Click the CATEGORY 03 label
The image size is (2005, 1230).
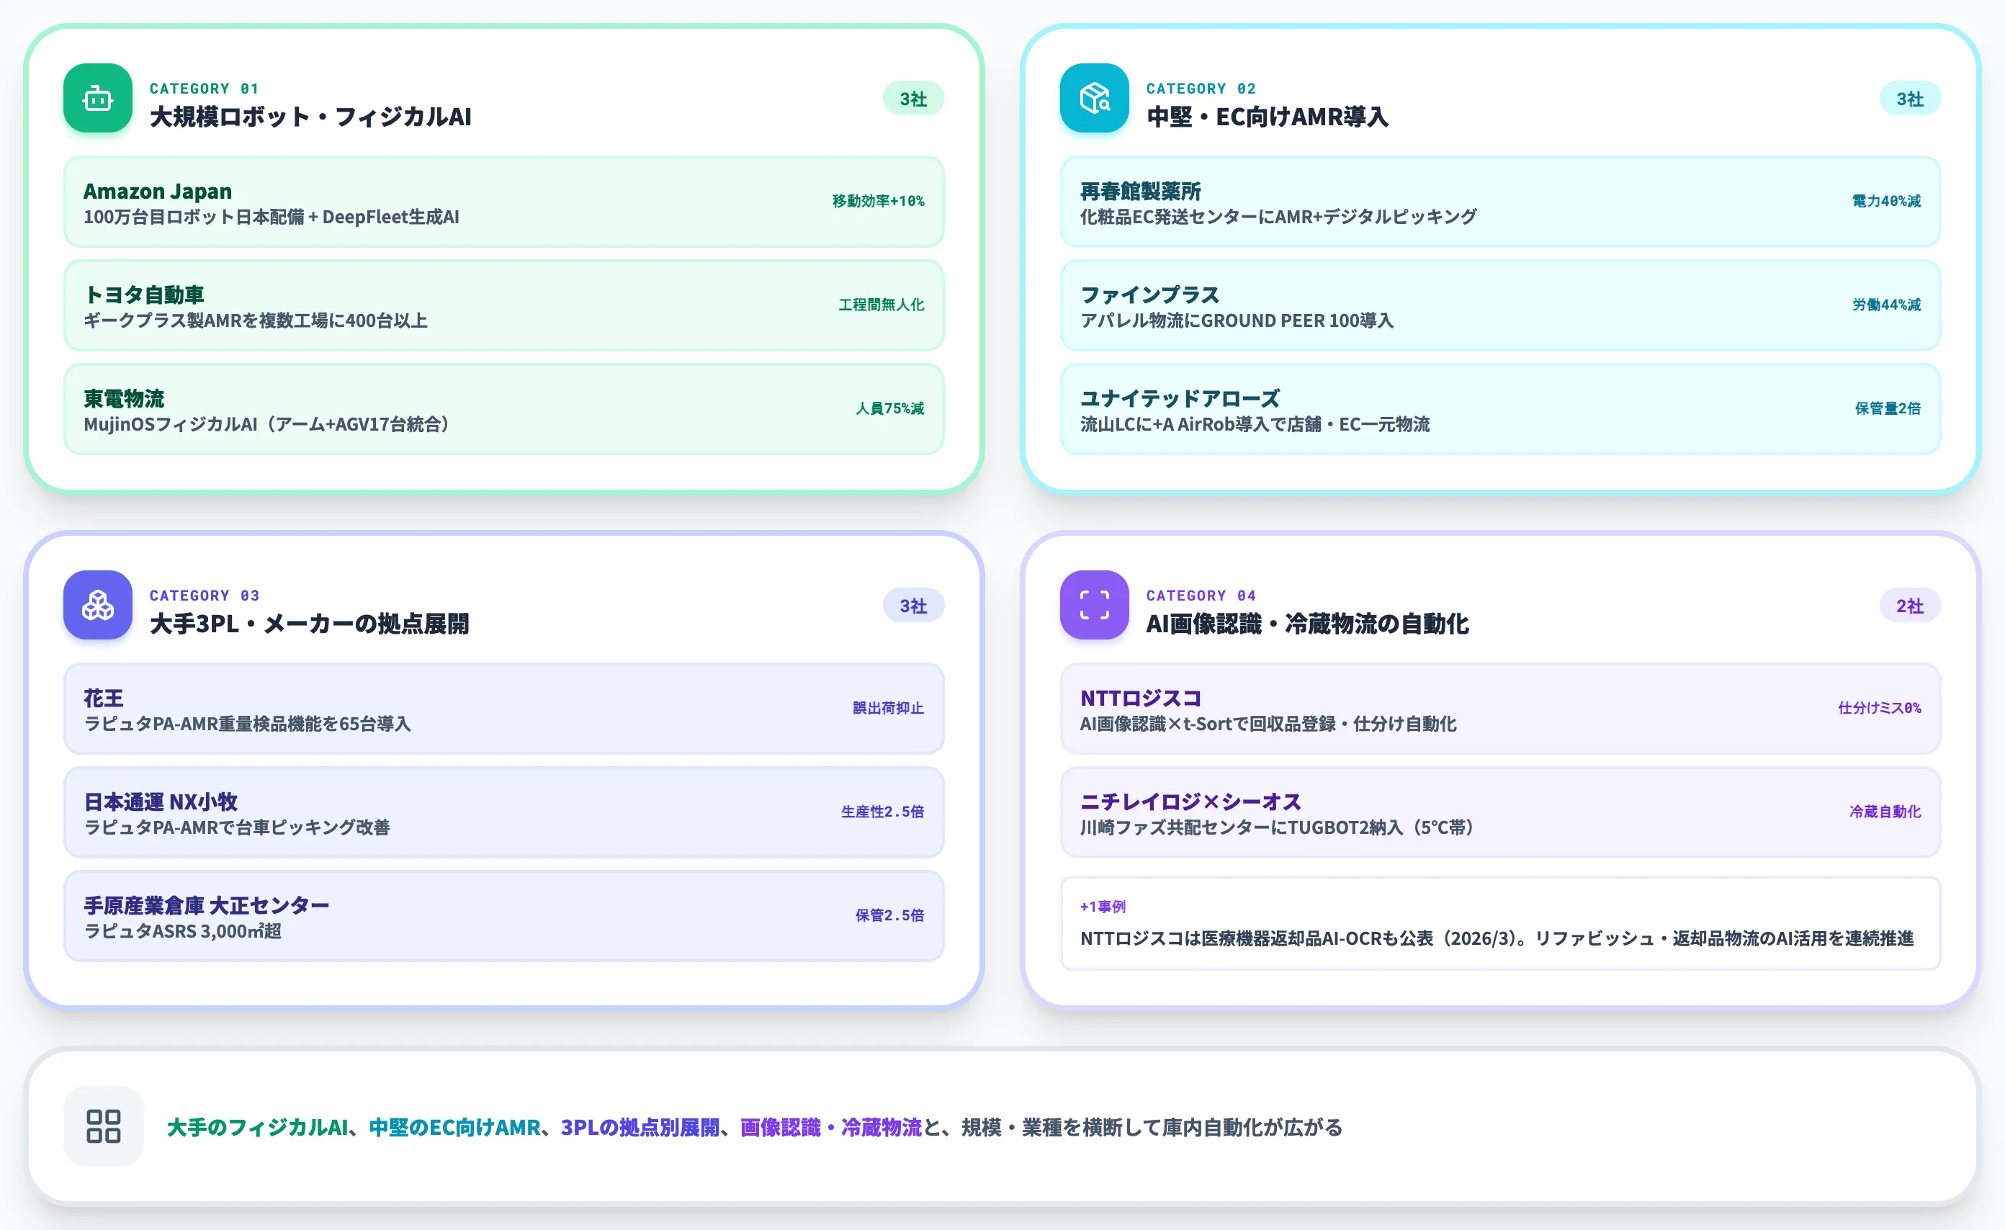click(x=205, y=596)
